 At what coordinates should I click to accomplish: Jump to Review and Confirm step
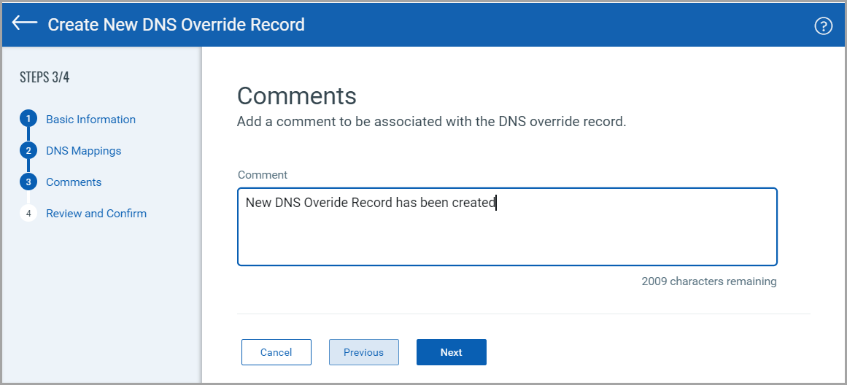tap(96, 214)
